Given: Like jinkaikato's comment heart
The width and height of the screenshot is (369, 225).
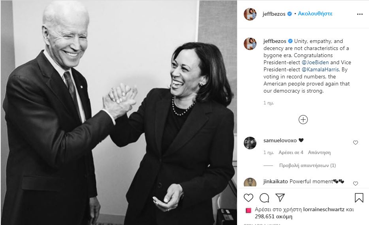Looking at the screenshot, I should (355, 184).
